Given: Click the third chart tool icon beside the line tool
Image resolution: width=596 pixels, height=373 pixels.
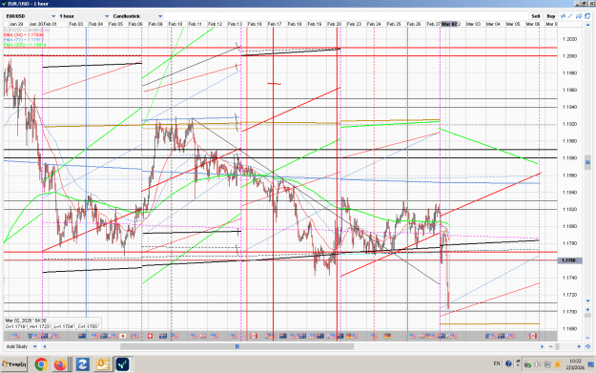Looking at the screenshot, I should click(x=579, y=16).
